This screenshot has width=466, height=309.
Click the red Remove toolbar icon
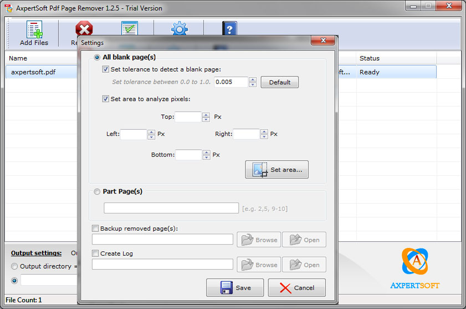pyautogui.click(x=84, y=29)
